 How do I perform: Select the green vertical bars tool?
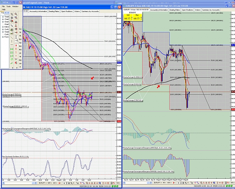coord(12,52)
